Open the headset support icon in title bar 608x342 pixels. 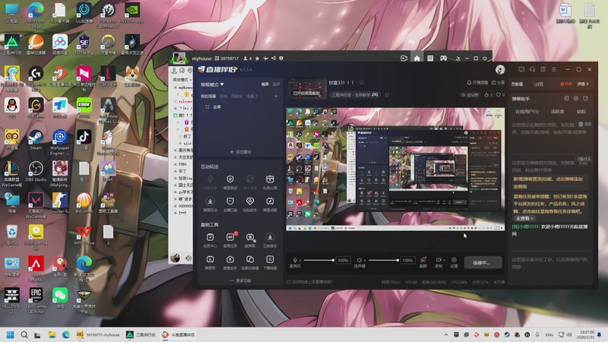(532, 69)
